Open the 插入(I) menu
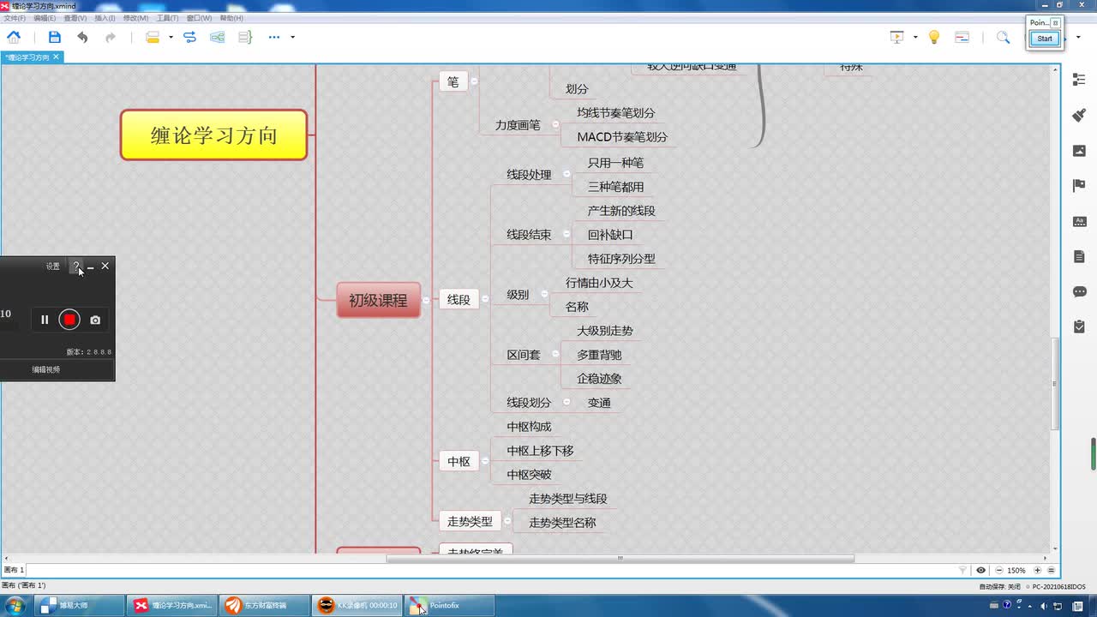 [x=105, y=18]
